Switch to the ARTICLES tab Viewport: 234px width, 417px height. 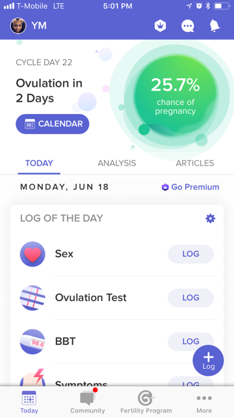pos(195,163)
